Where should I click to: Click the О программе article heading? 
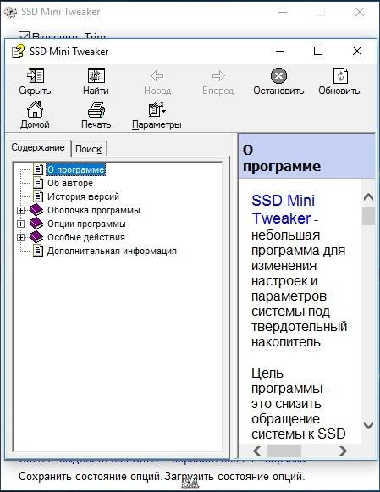coord(282,158)
